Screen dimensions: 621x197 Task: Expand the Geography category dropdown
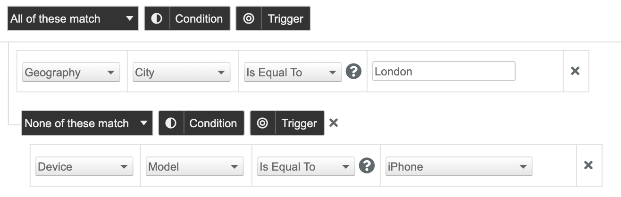tap(71, 73)
